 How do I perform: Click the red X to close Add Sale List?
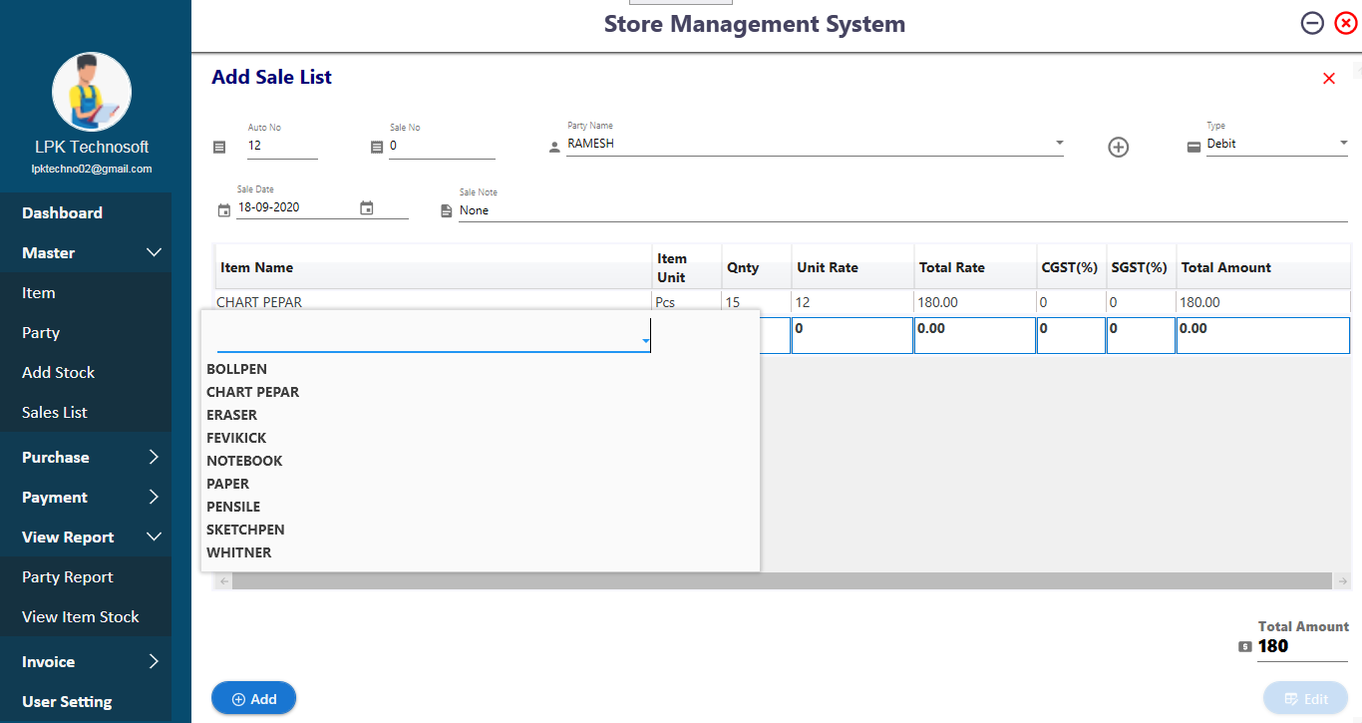[x=1328, y=79]
